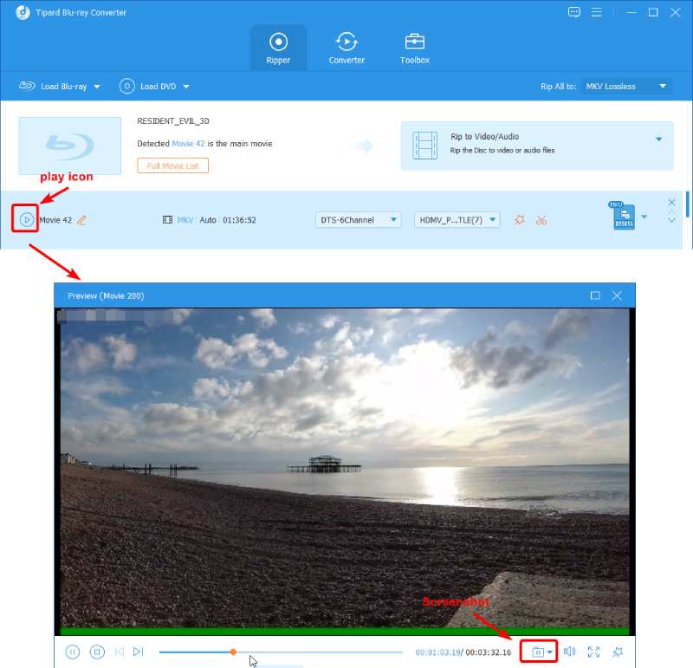Click the 01:36:52 duration text
Screen dimensions: 693x668
coord(239,220)
